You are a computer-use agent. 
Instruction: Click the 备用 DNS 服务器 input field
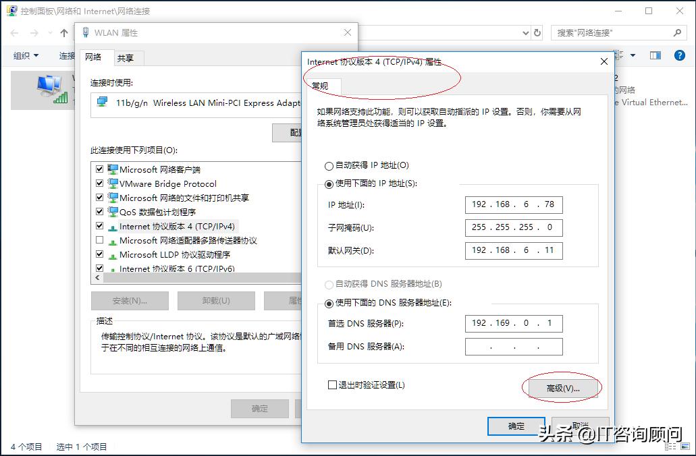pos(513,347)
